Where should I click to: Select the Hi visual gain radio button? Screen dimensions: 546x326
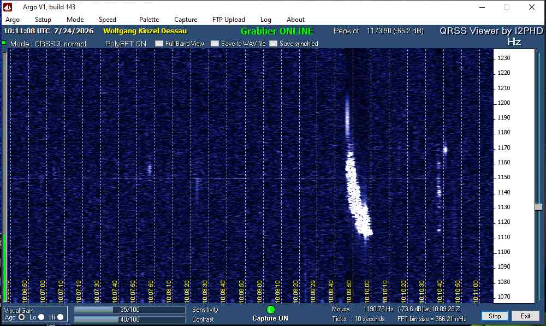coord(60,317)
